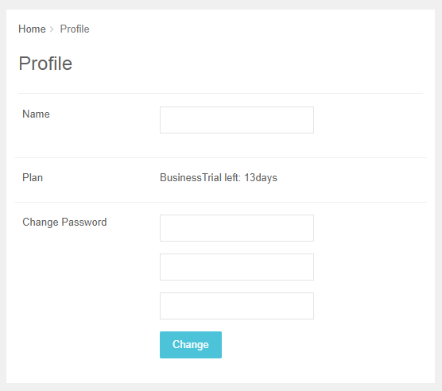Image resolution: width=442 pixels, height=391 pixels.
Task: Select the Profile breadcrumb item
Action: [75, 29]
